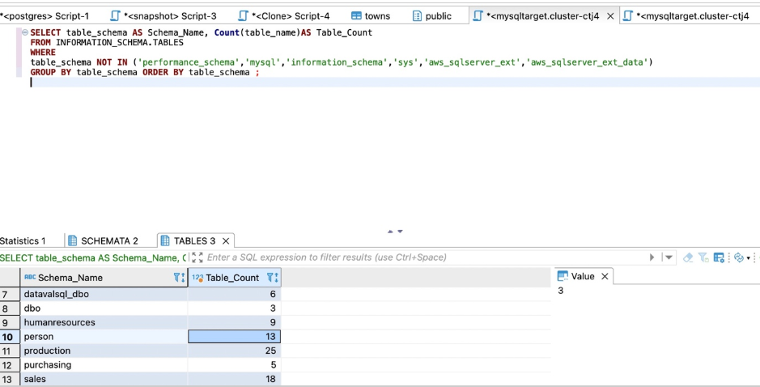
Task: Minimize results panel with the down arrow
Action: 400,232
